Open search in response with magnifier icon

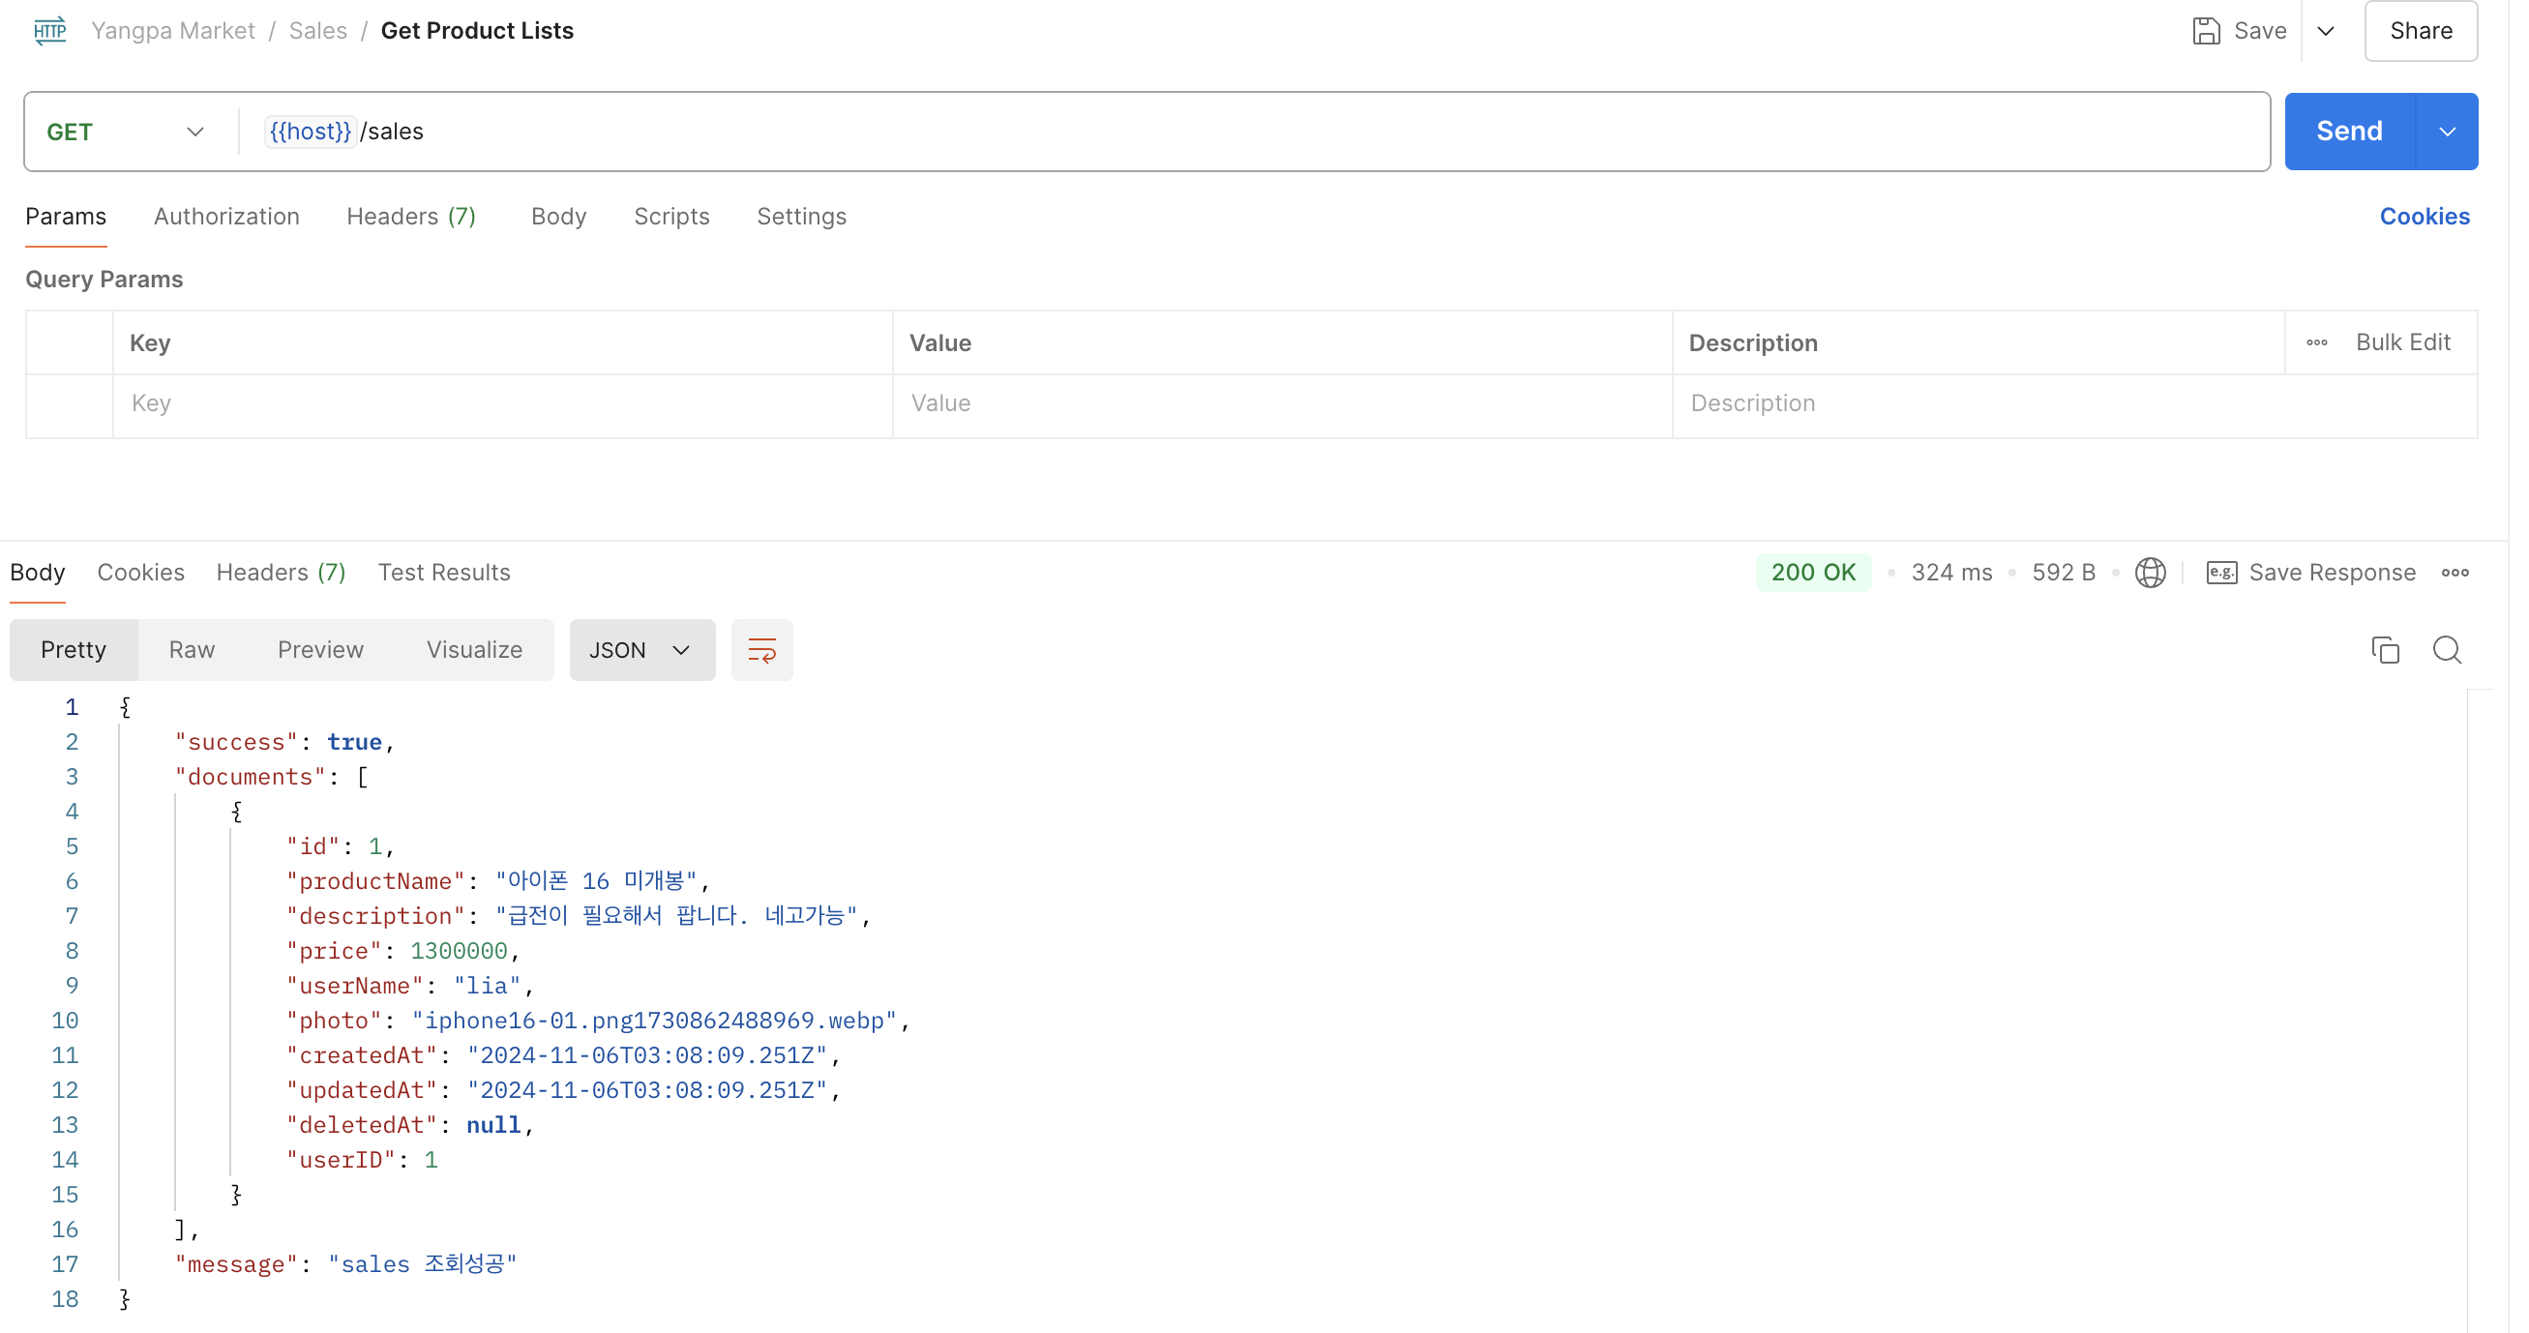2446,650
